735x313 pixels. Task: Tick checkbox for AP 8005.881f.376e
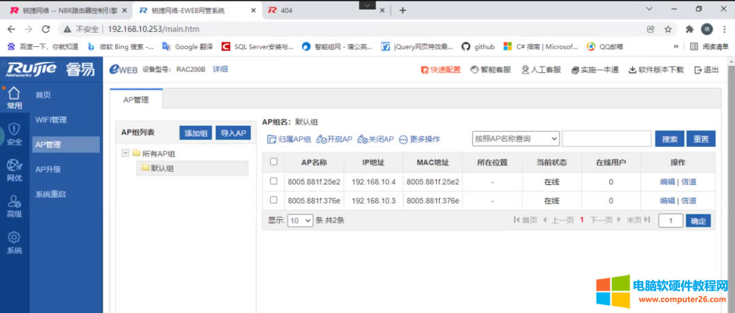click(274, 200)
